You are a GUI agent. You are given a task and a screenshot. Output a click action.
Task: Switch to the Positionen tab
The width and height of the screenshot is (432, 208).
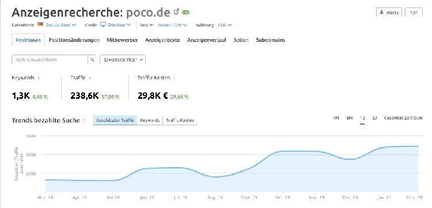(28, 40)
